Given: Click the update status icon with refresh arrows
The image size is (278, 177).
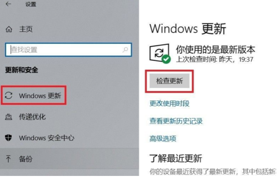Looking at the screenshot, I should click(159, 53).
